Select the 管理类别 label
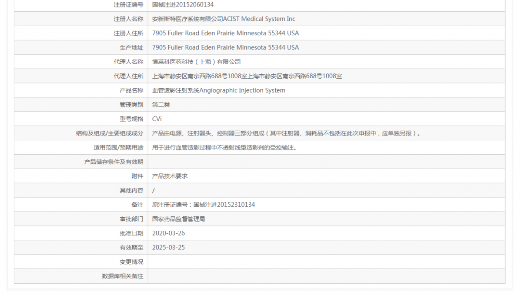 [131, 105]
